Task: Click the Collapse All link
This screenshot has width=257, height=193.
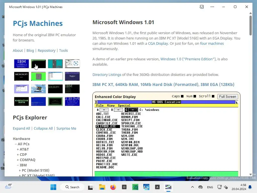Action: (43, 128)
